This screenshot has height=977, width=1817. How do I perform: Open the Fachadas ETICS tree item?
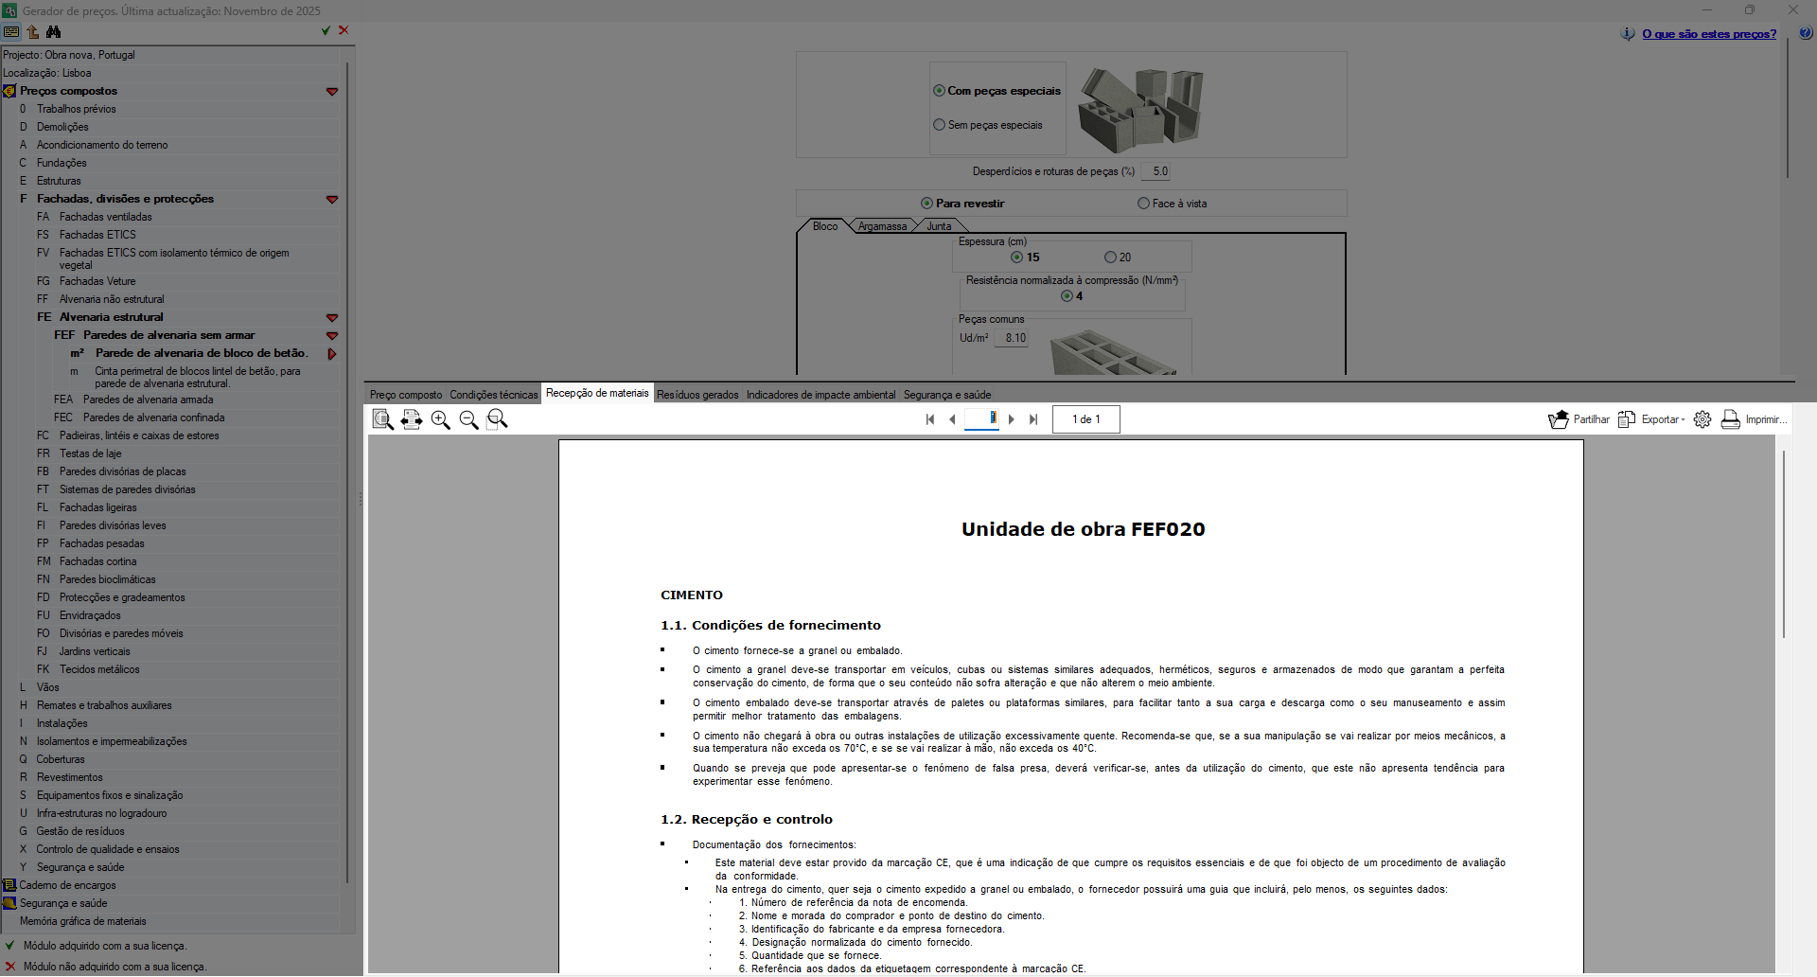[97, 235]
